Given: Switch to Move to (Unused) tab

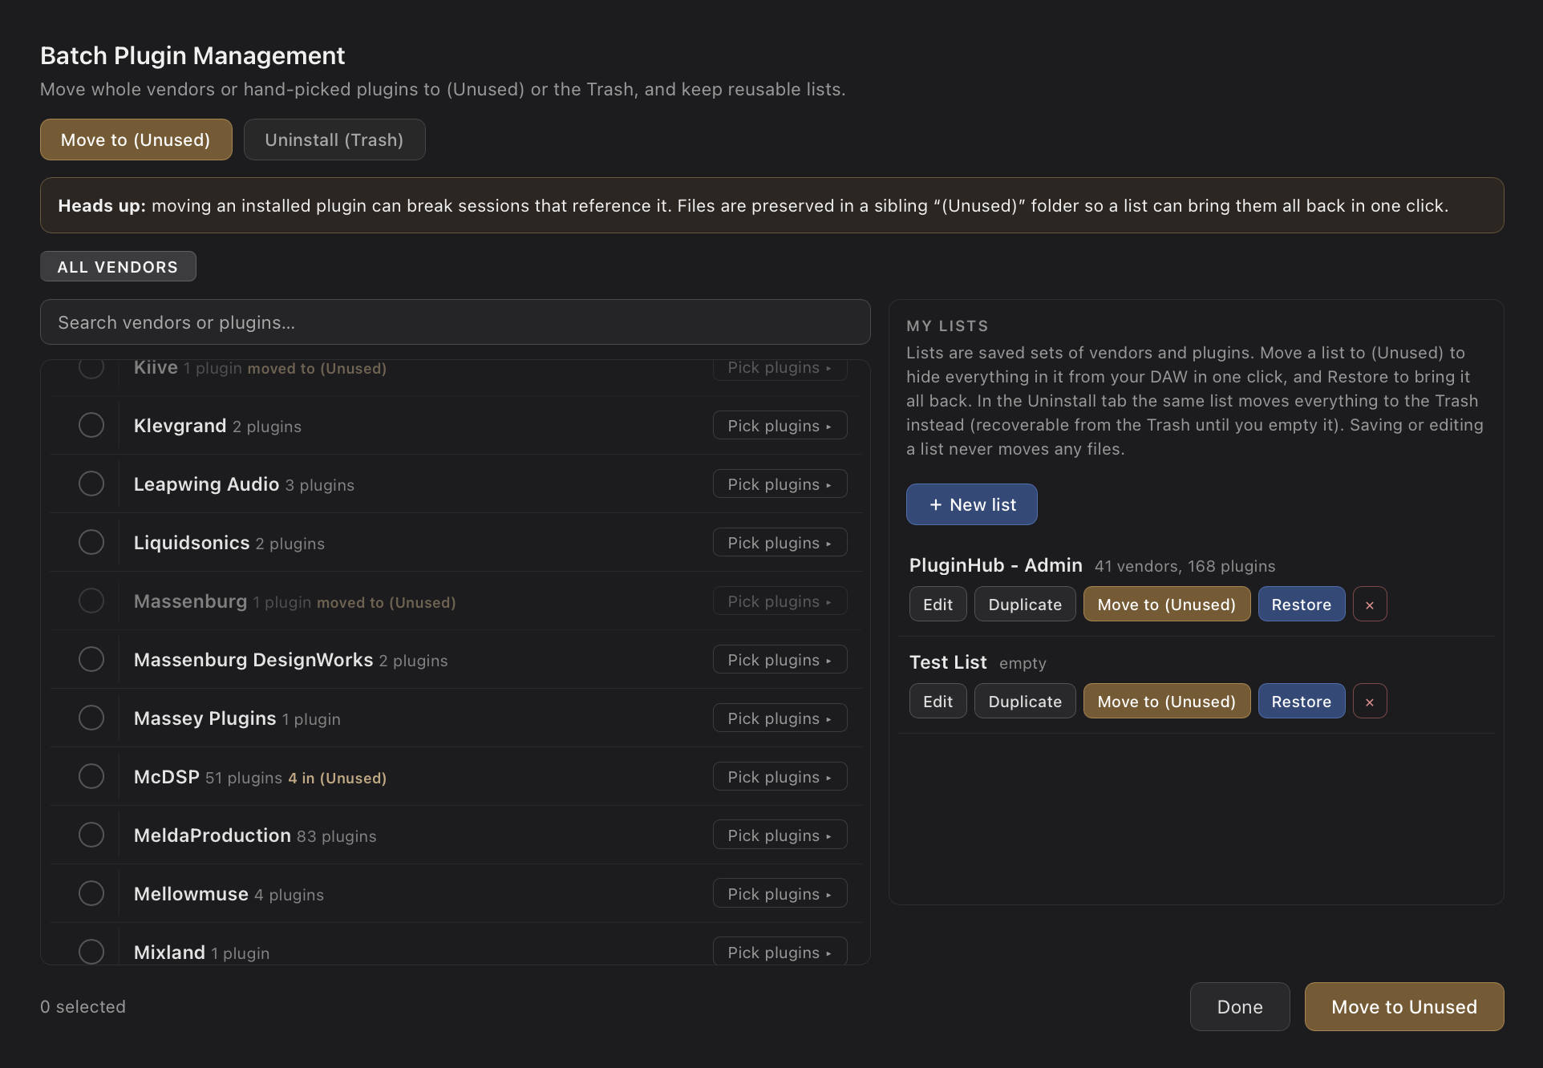Looking at the screenshot, I should [136, 140].
